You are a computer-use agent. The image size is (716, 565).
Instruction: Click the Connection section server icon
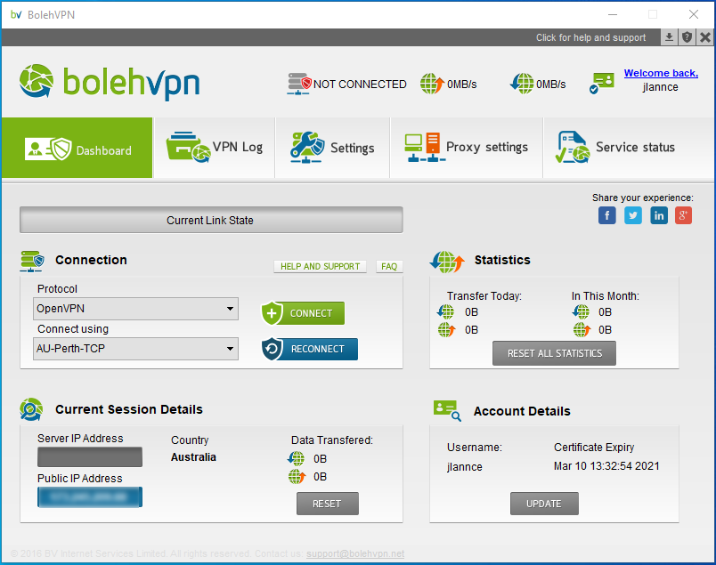(32, 261)
